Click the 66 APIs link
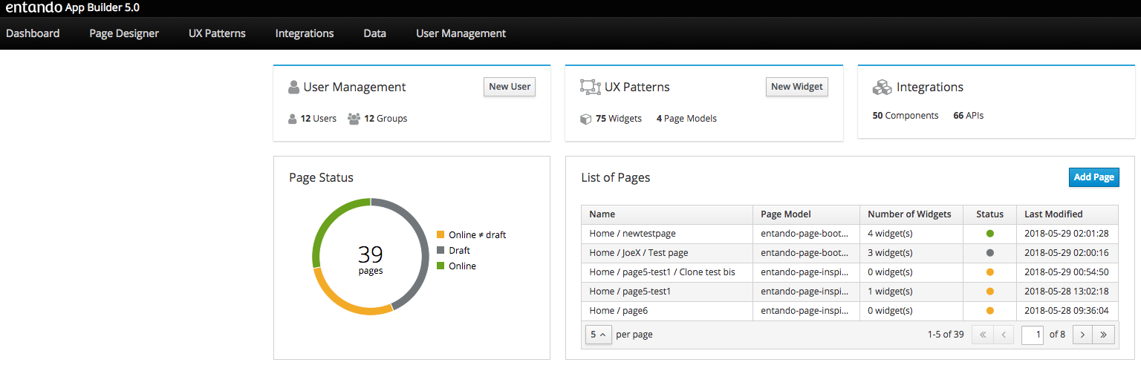The height and width of the screenshot is (365, 1141). (x=969, y=116)
